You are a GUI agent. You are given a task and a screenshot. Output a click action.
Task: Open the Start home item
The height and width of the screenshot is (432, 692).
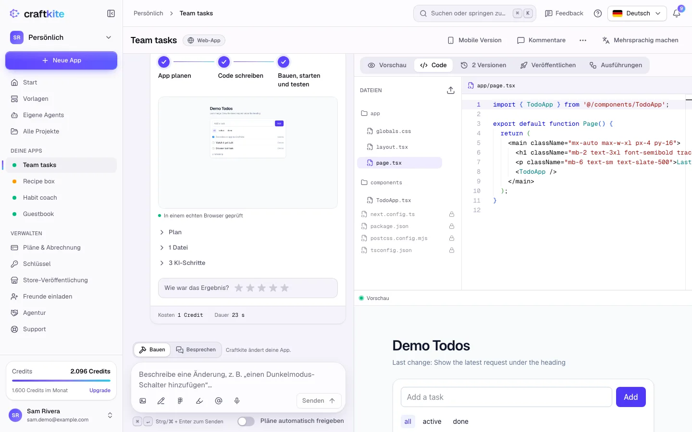61,83
